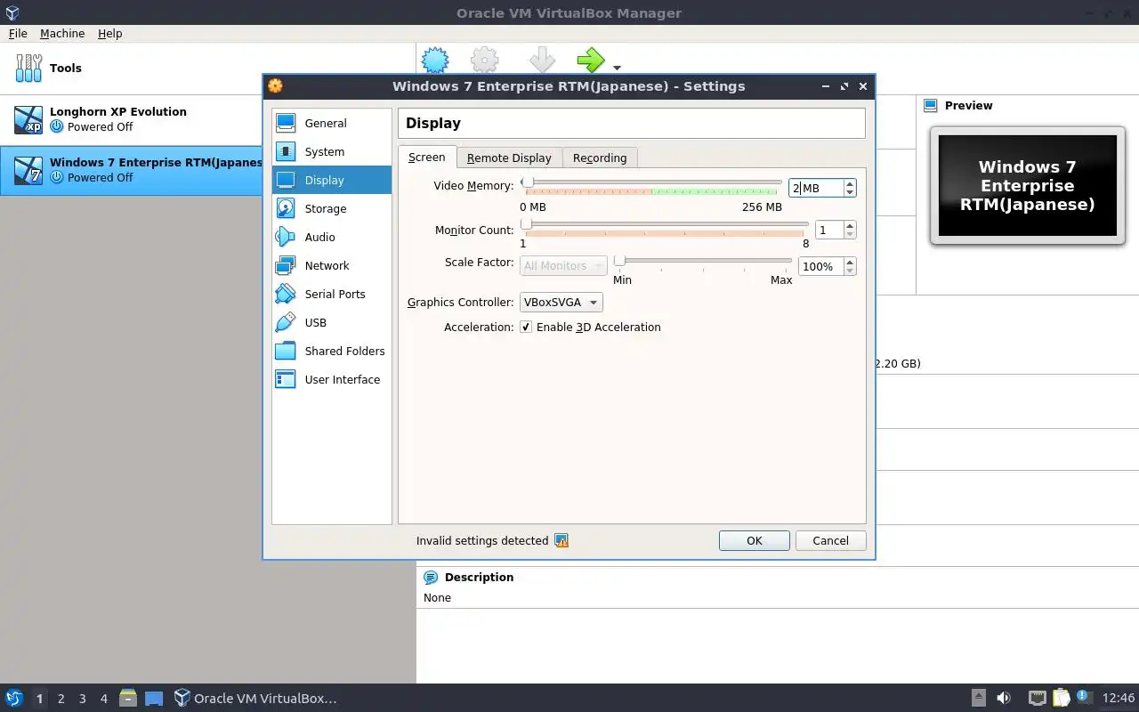
Task: Click the Description section speech-bubble icon
Action: [431, 577]
